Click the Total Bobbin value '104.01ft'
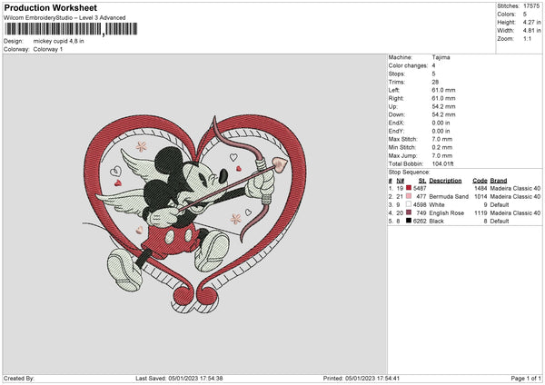The height and width of the screenshot is (385, 545). 443,163
